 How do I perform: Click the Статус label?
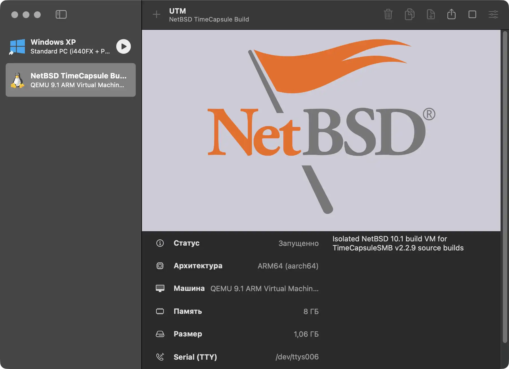pyautogui.click(x=187, y=243)
